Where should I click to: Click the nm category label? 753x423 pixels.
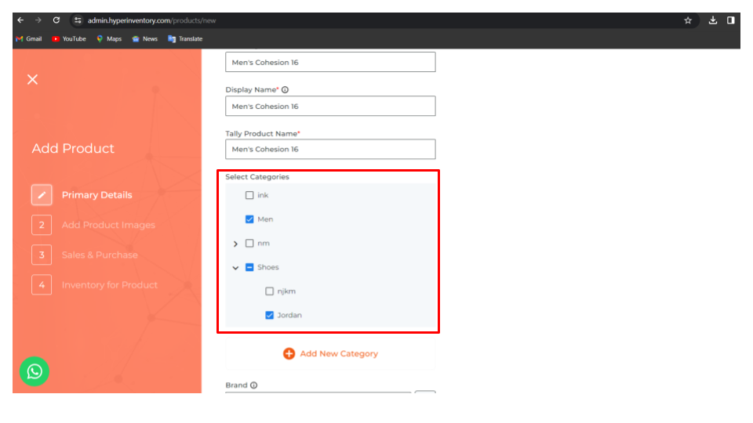click(264, 243)
